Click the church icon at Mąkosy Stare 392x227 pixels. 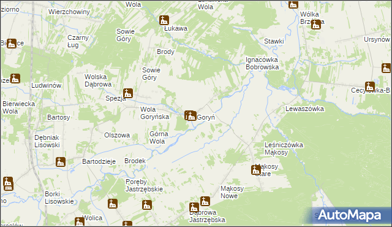256,170
